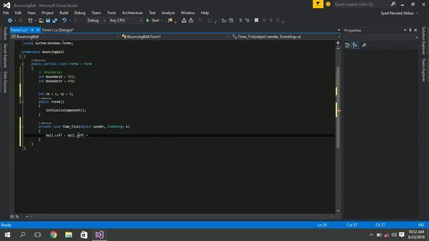Click the Find in Files toolbar icon

(170, 21)
